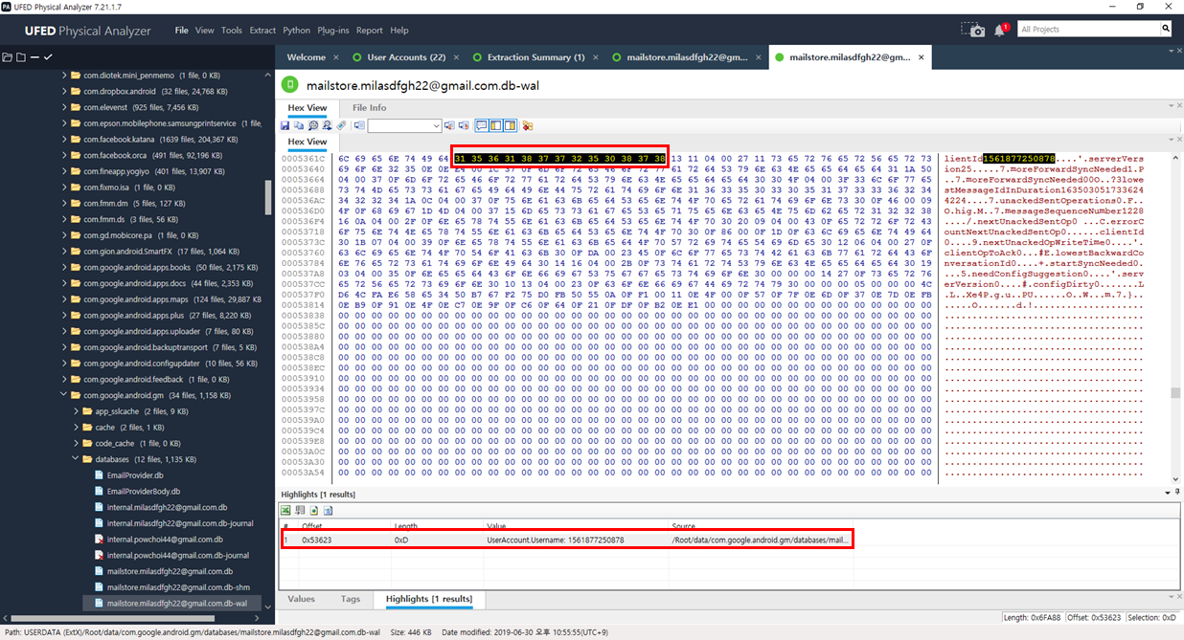Screen dimensions: 1184x640
Task: Expand the com.facebook.orca folder
Action: pyautogui.click(x=64, y=155)
